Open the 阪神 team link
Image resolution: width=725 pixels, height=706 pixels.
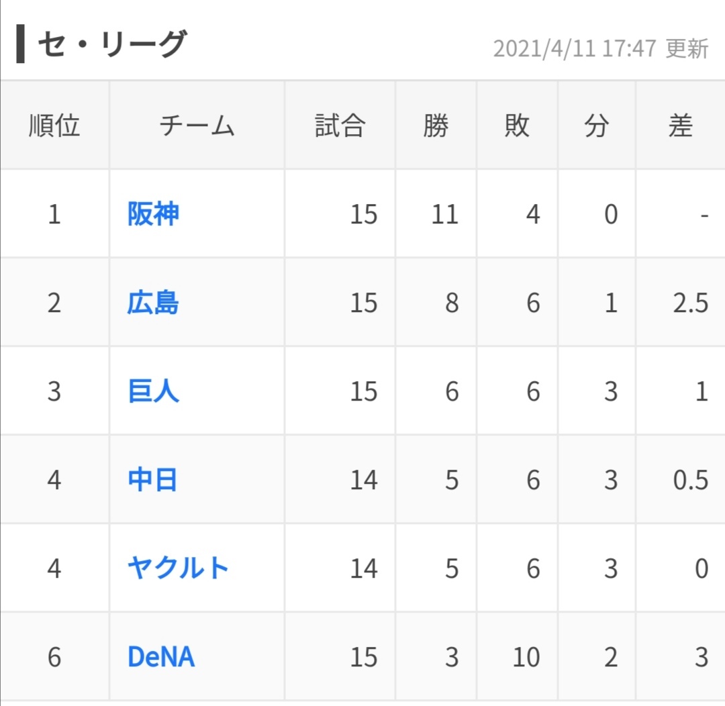click(x=153, y=215)
